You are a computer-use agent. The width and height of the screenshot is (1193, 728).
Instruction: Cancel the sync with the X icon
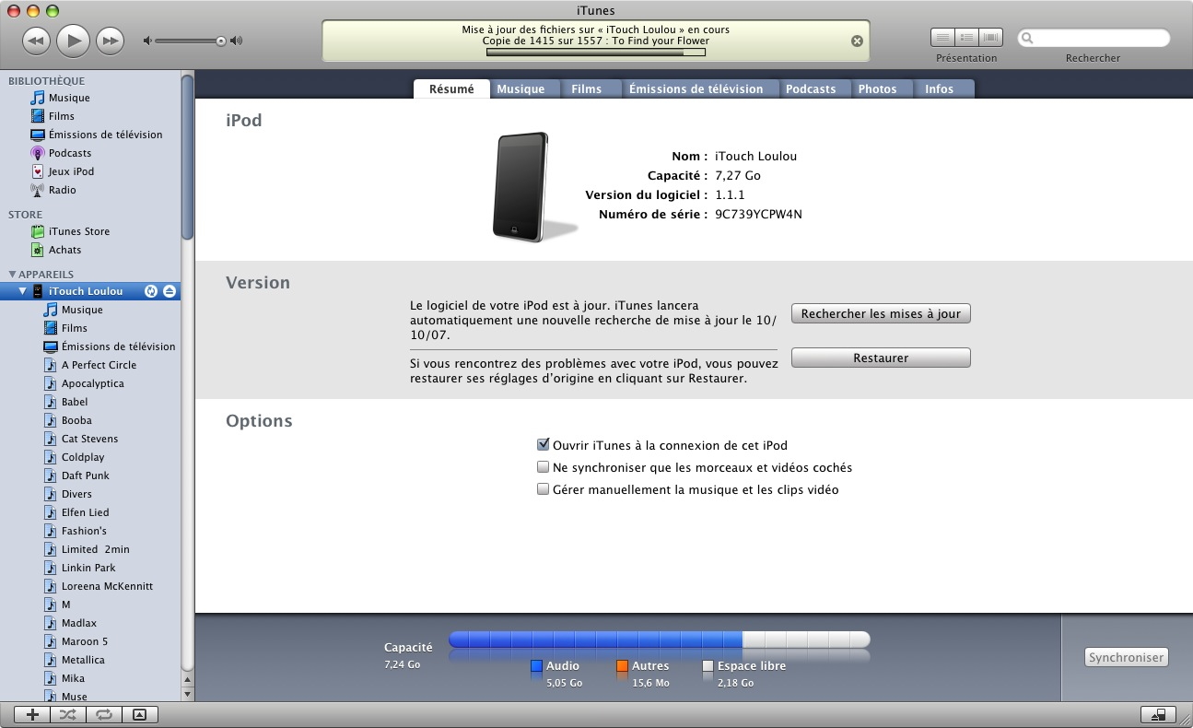tap(857, 41)
